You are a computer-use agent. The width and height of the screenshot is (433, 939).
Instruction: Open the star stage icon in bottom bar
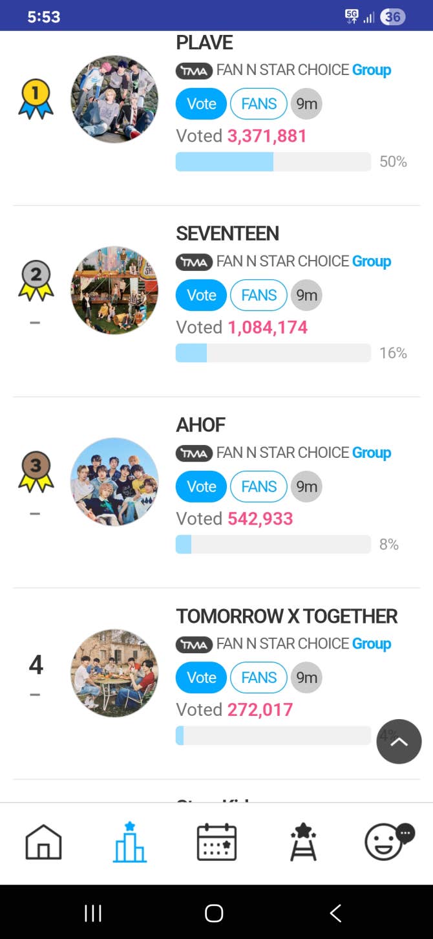pos(303,843)
